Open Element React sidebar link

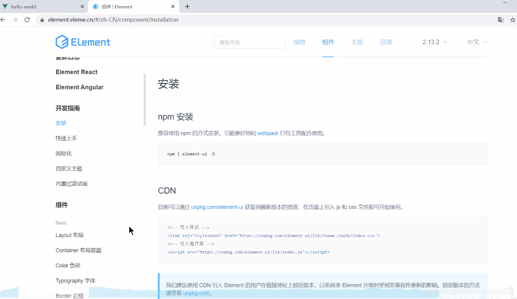(76, 72)
